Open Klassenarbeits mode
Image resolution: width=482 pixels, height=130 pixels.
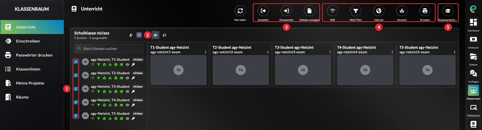(448, 11)
